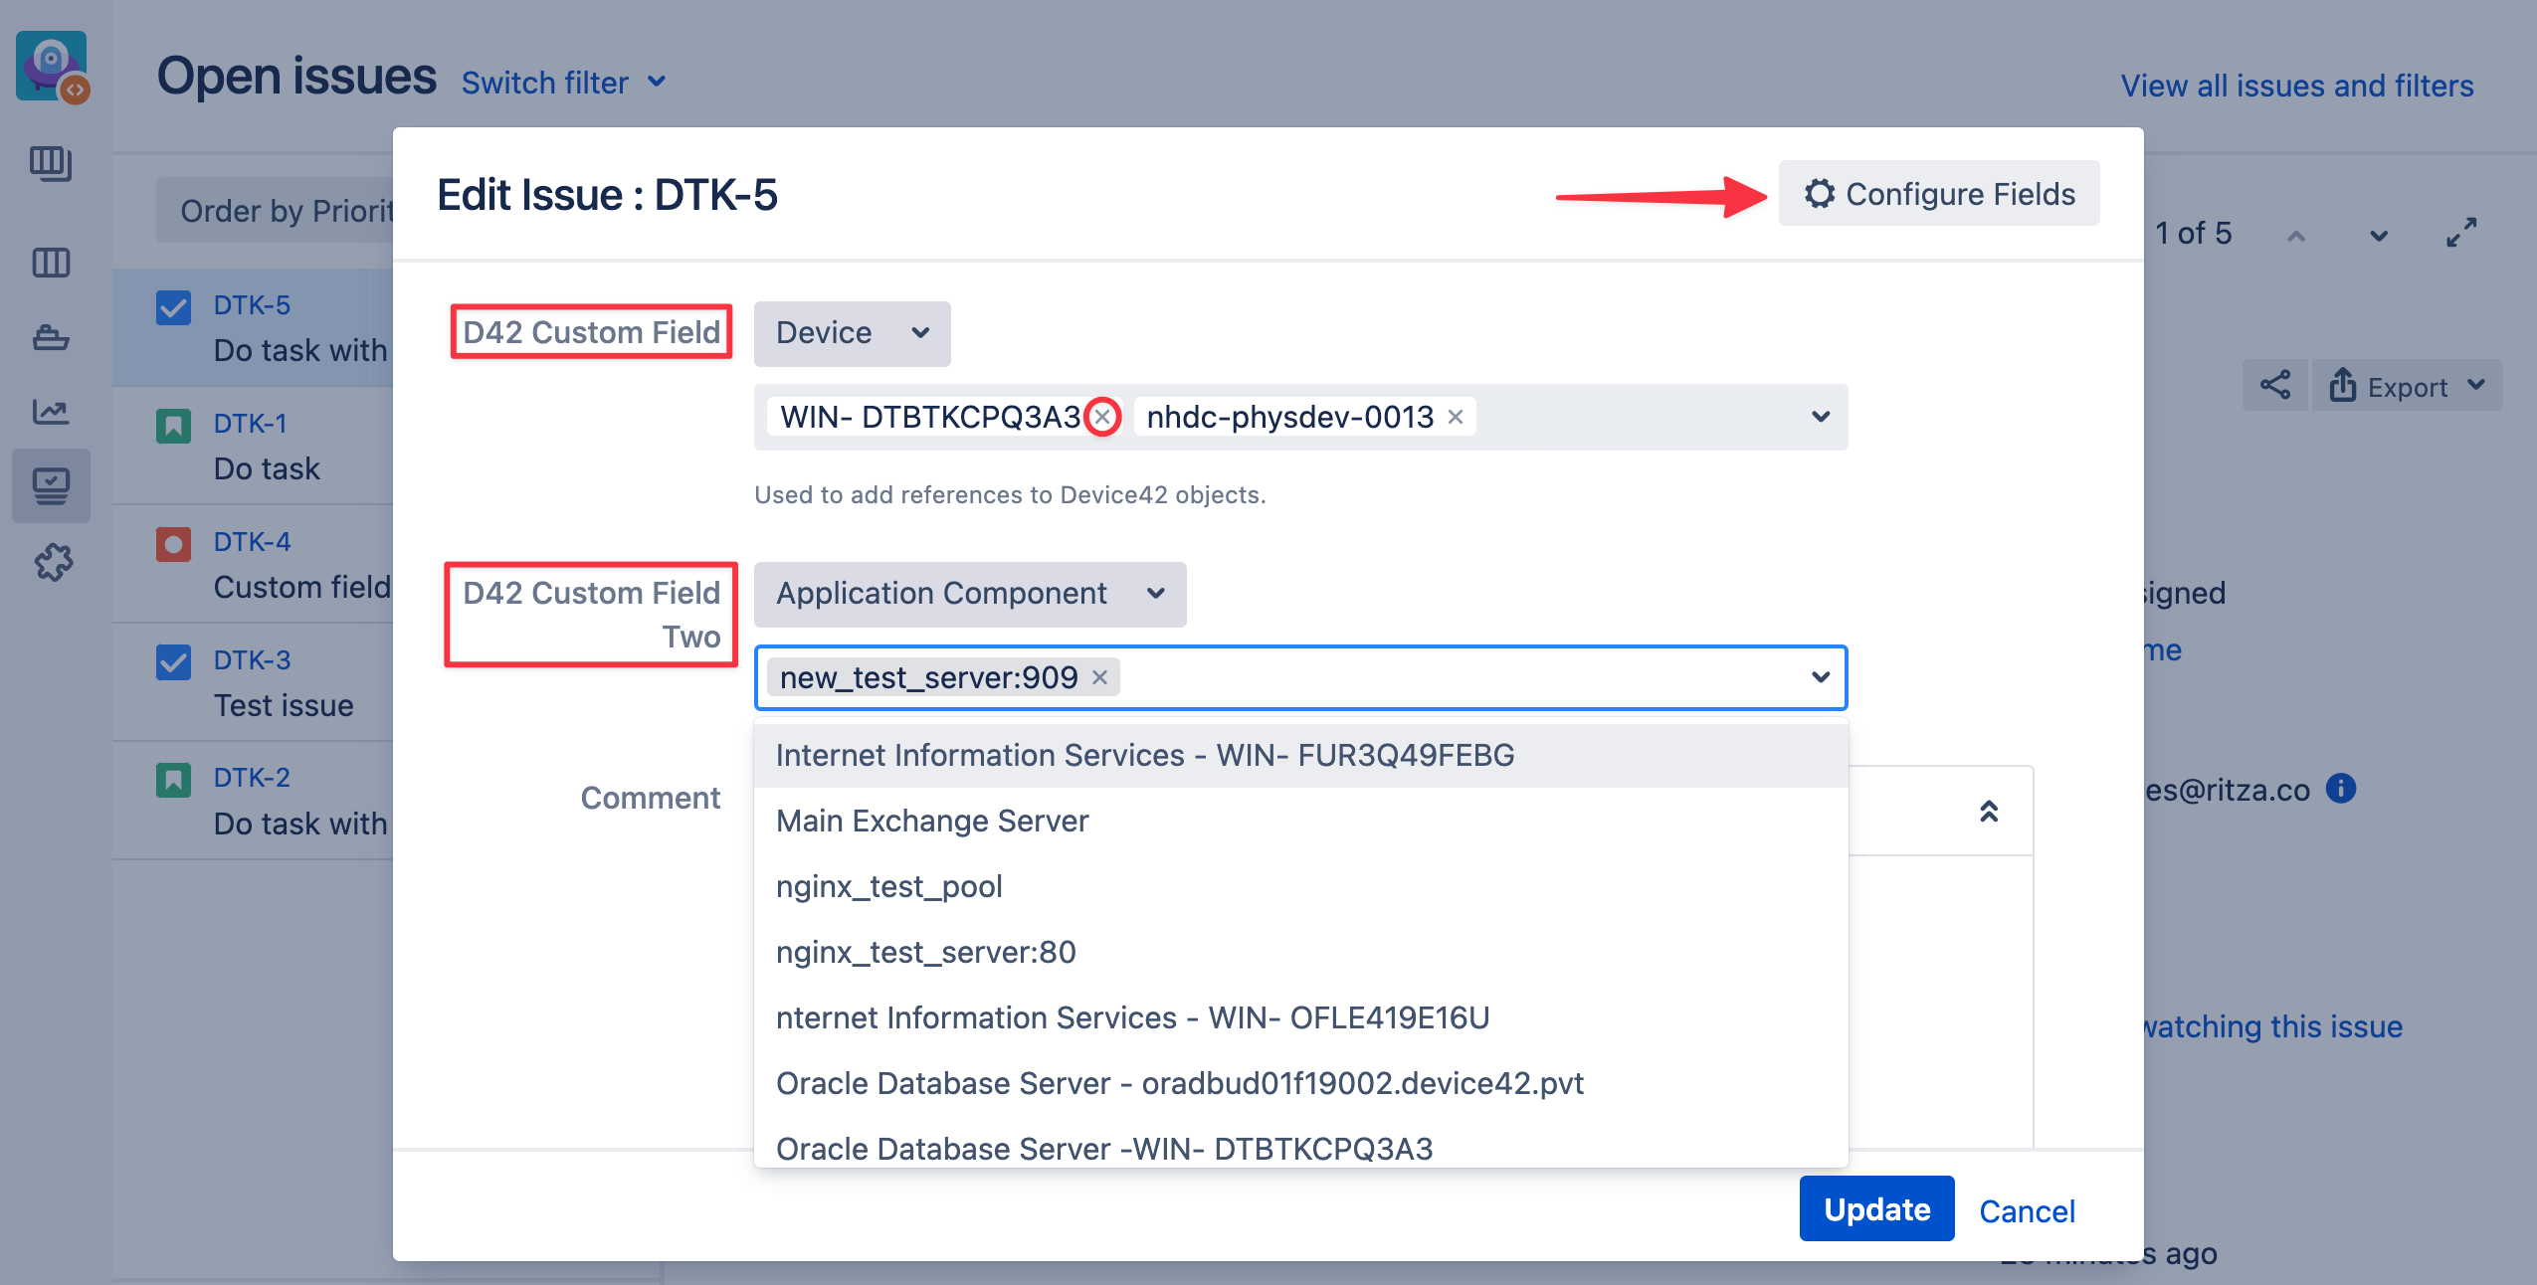
Task: Pick Oracle Database Server oradbud01f19002 option
Action: click(1179, 1083)
